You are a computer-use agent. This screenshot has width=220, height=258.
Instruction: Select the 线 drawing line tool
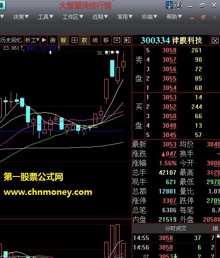click(95, 40)
